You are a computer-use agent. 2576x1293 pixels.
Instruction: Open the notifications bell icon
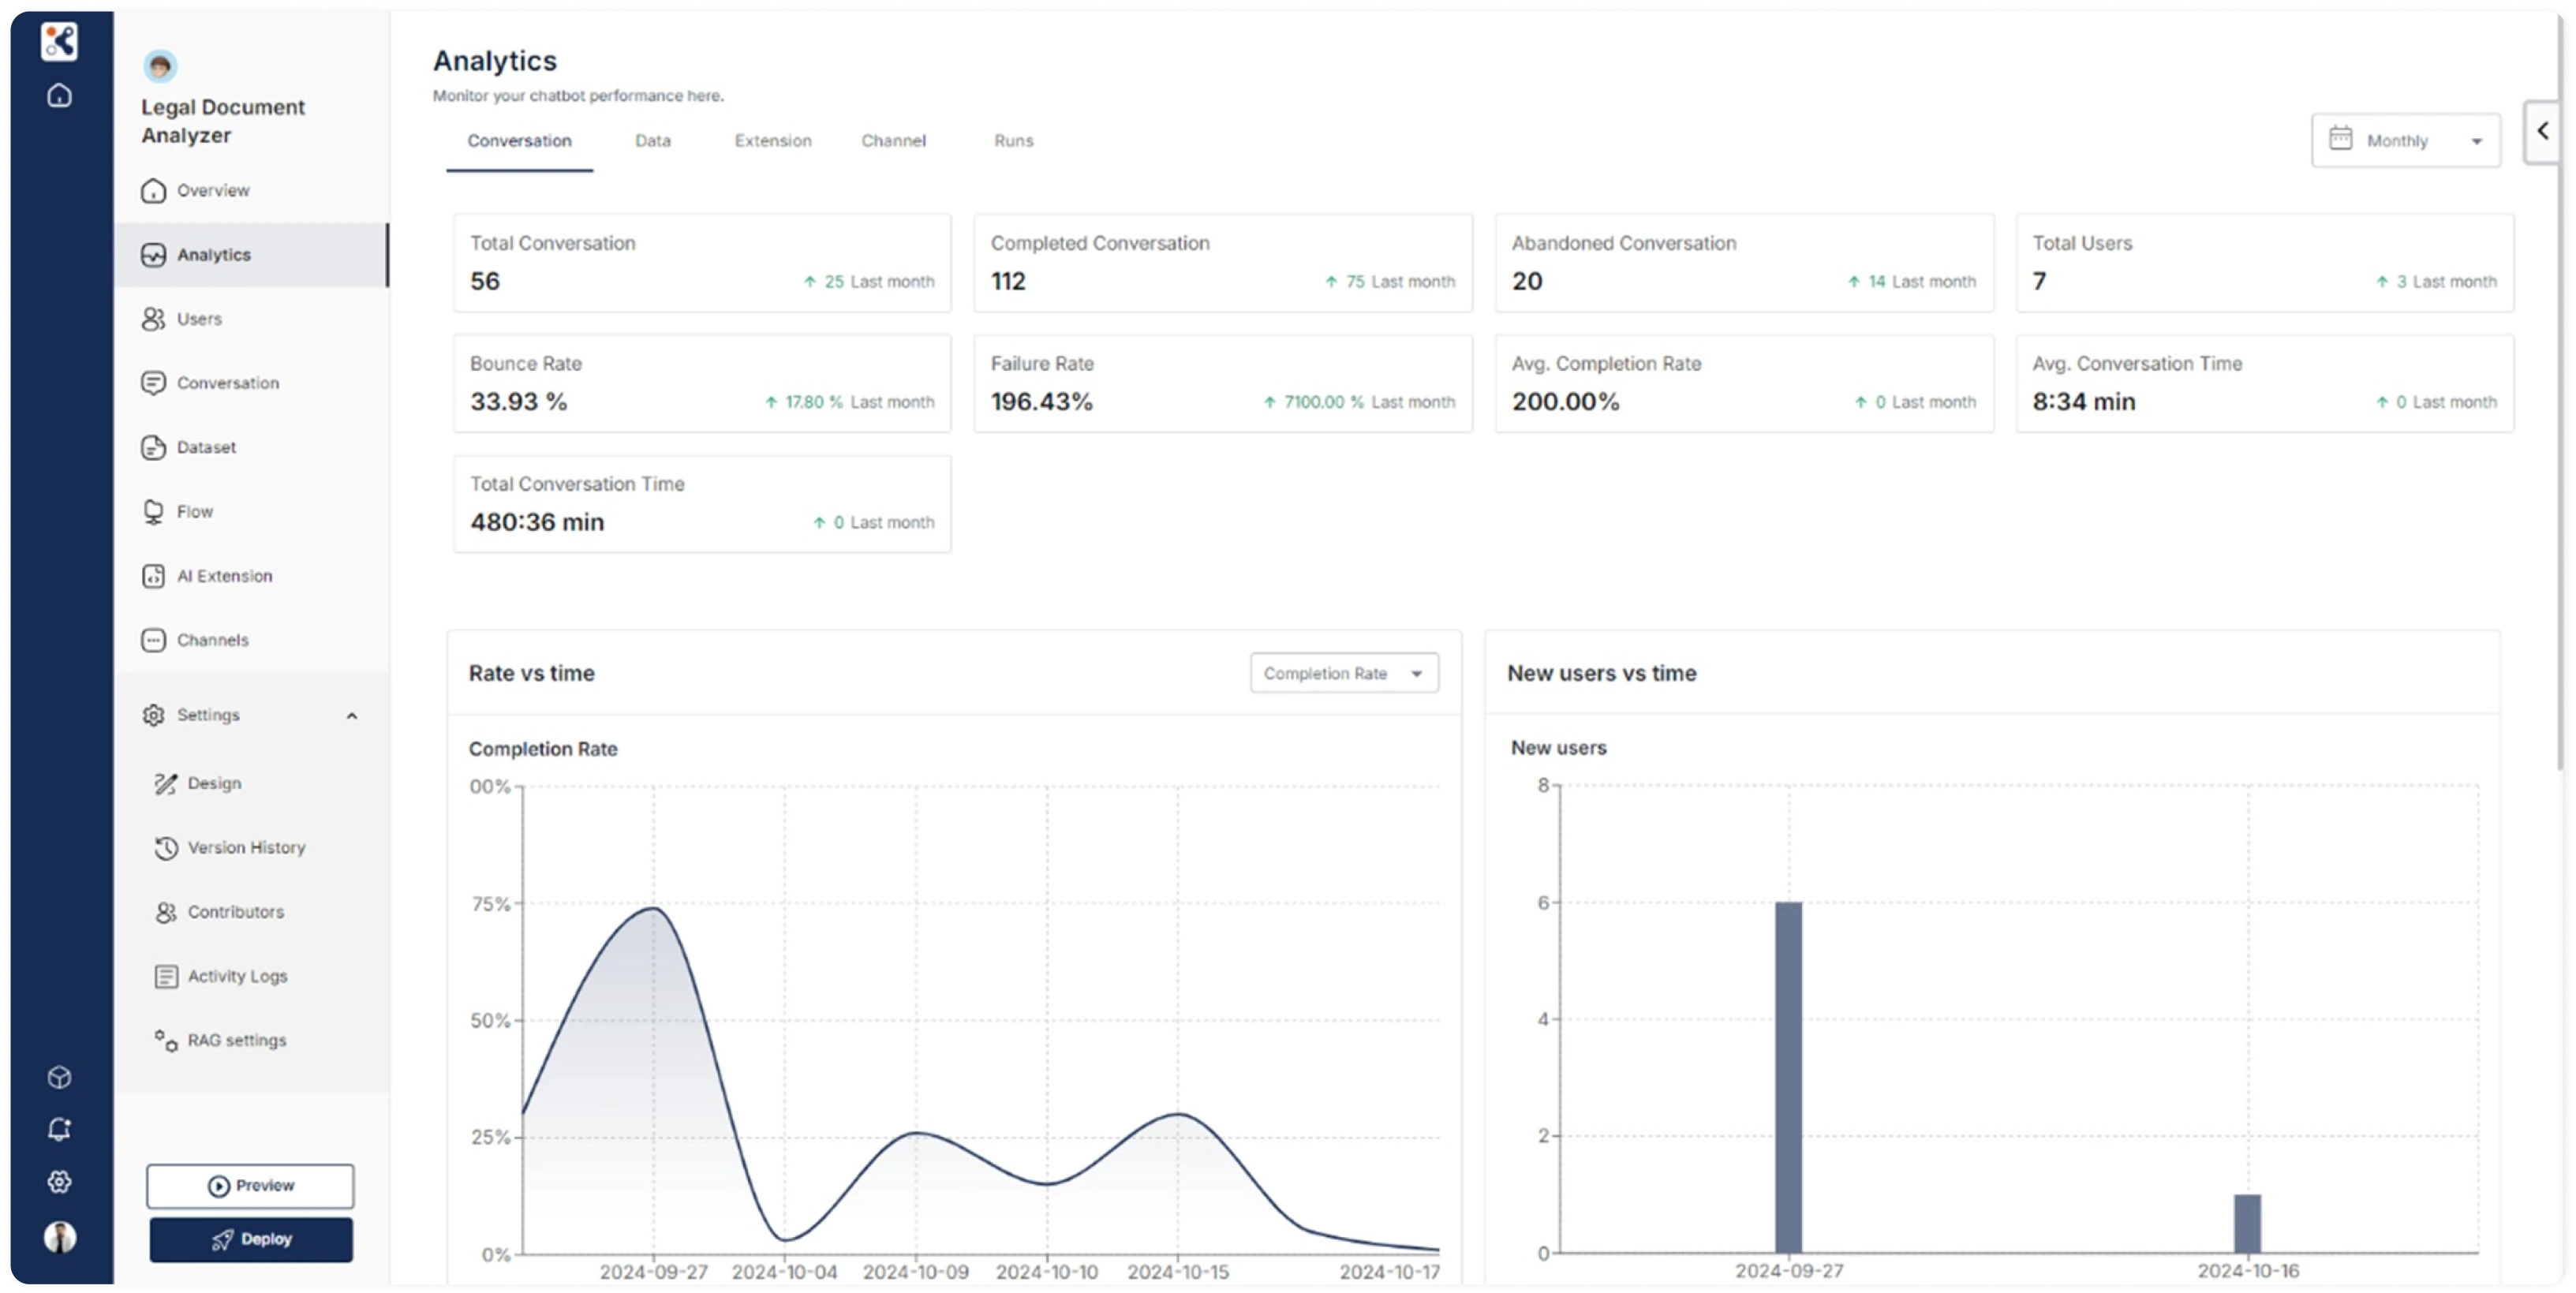tap(60, 1129)
